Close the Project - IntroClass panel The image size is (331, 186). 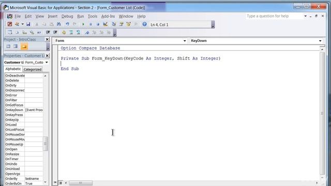[47, 39]
